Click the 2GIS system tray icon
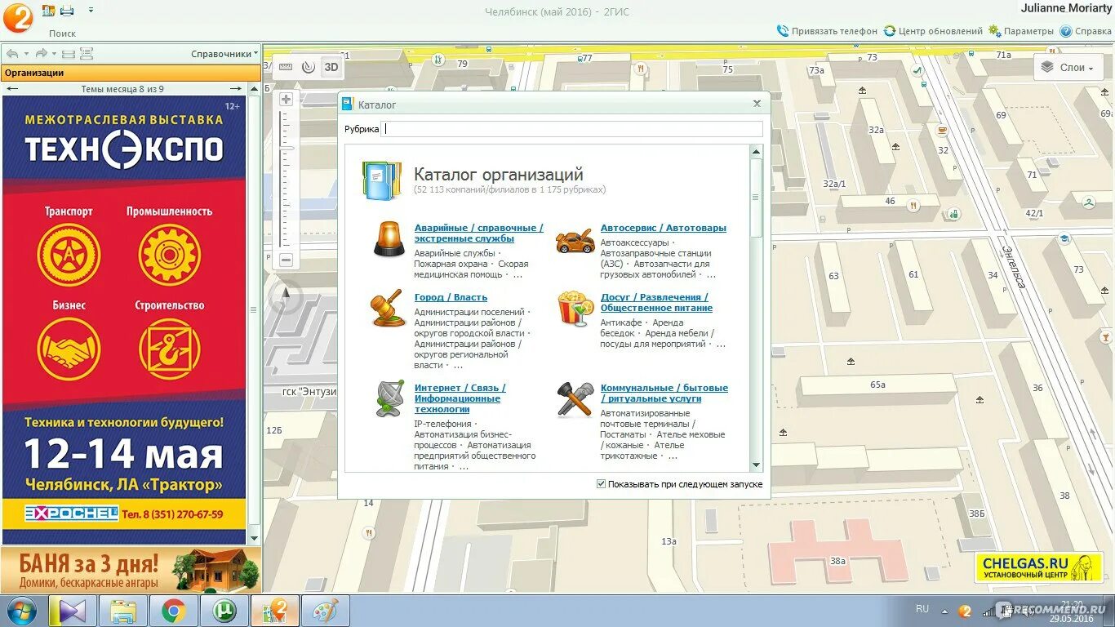Viewport: 1115px width, 627px height. tap(965, 611)
